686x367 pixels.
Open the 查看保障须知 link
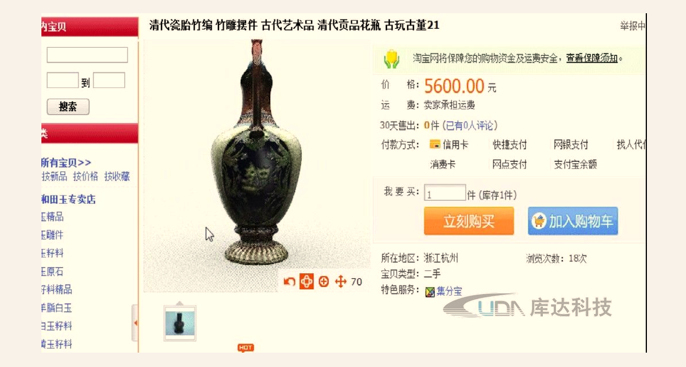click(x=592, y=58)
